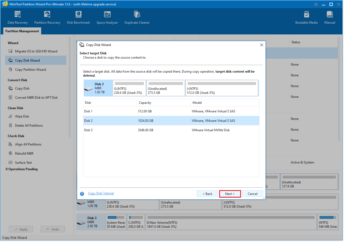
Task: Click the greyed Undo button
Action: click(x=53, y=229)
